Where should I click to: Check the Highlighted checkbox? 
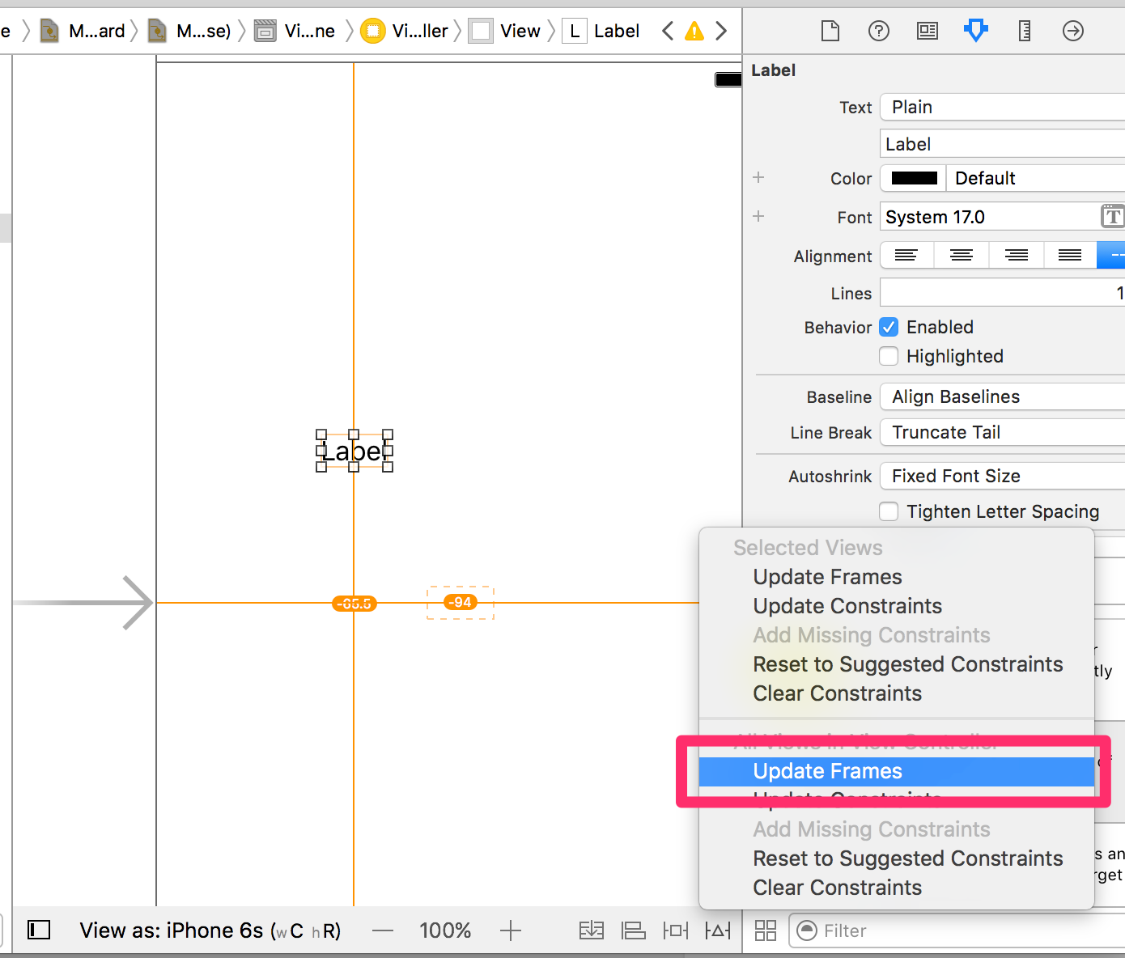889,356
